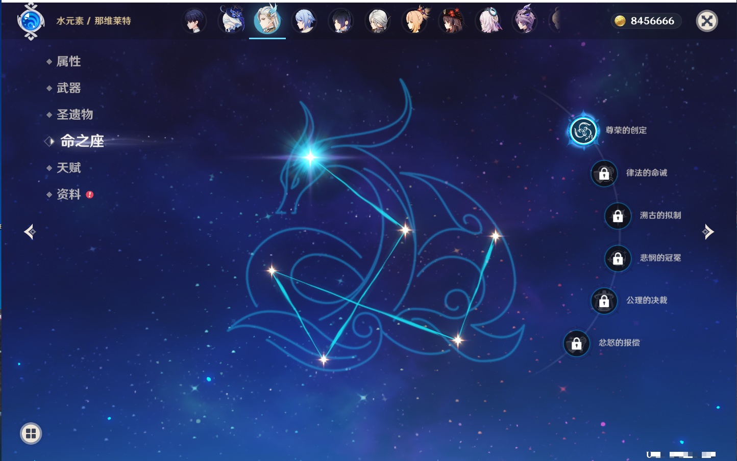Screen dimensions: 737x461
Task: Open the four-square grid button
Action: (x=31, y=433)
